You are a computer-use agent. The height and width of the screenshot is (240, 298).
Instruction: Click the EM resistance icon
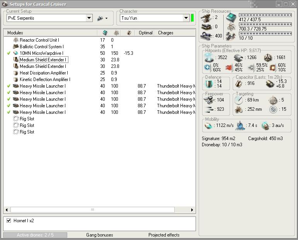207,68
